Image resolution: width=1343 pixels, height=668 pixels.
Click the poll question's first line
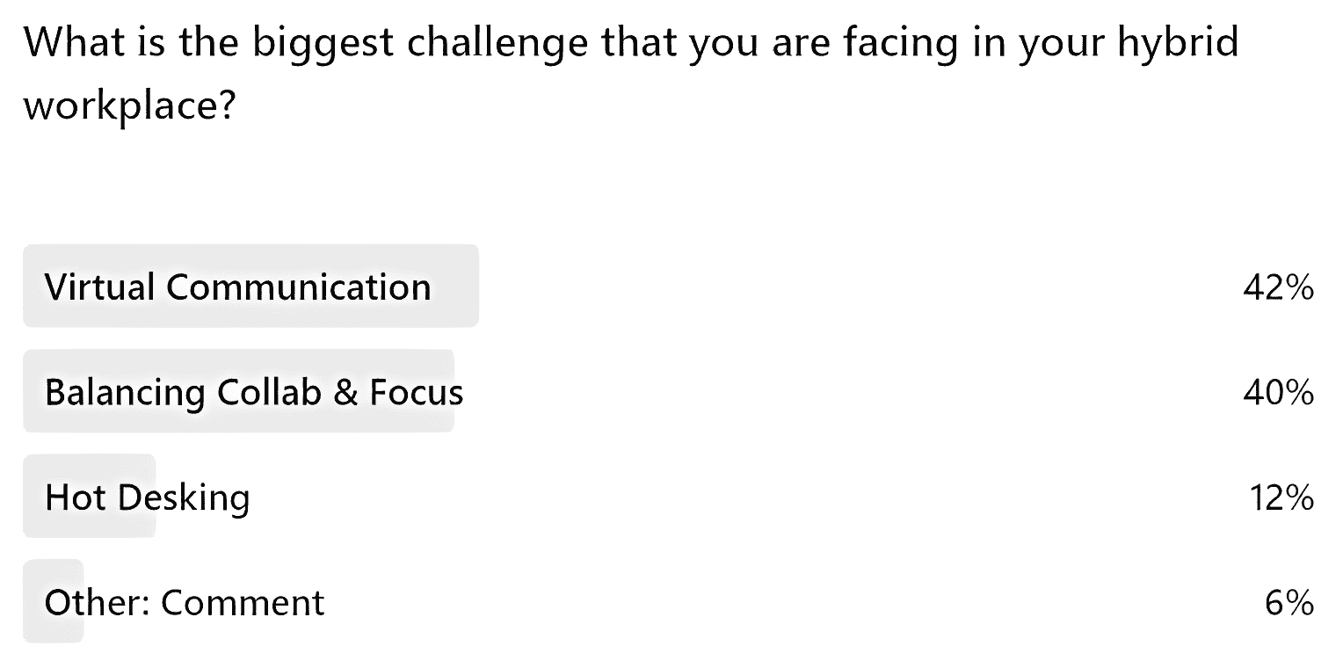click(x=631, y=42)
